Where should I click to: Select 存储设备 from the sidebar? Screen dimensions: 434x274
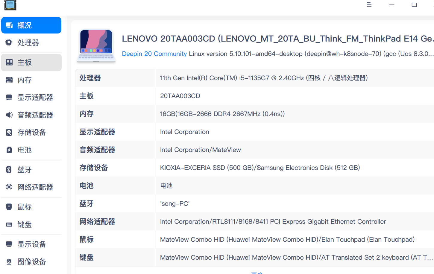(31, 133)
